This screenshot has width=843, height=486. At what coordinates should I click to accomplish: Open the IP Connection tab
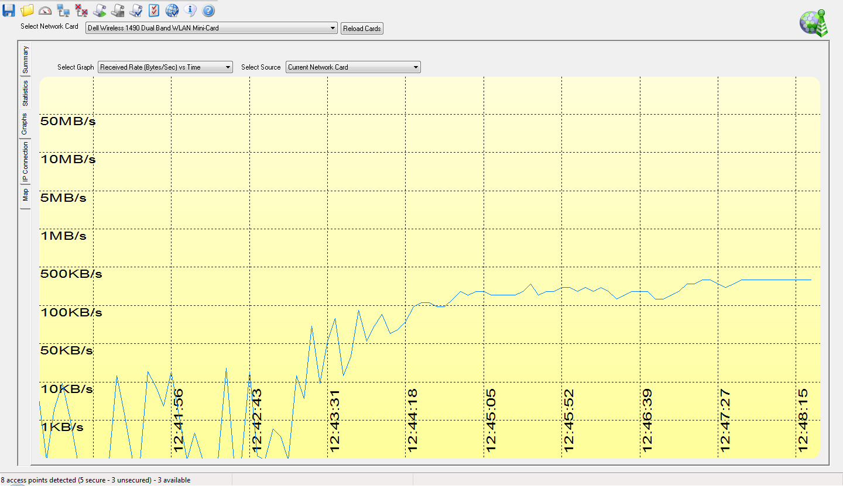(x=25, y=162)
